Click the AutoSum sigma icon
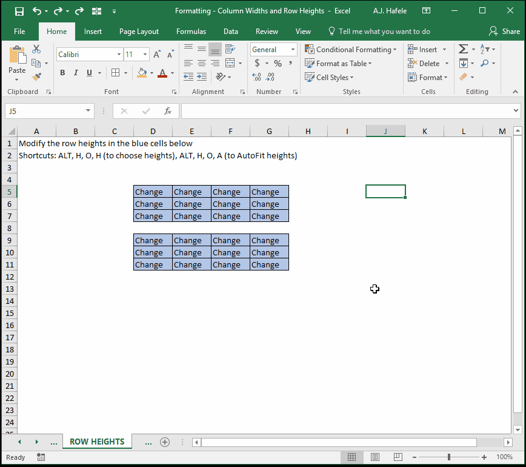The height and width of the screenshot is (467, 526). 463,49
